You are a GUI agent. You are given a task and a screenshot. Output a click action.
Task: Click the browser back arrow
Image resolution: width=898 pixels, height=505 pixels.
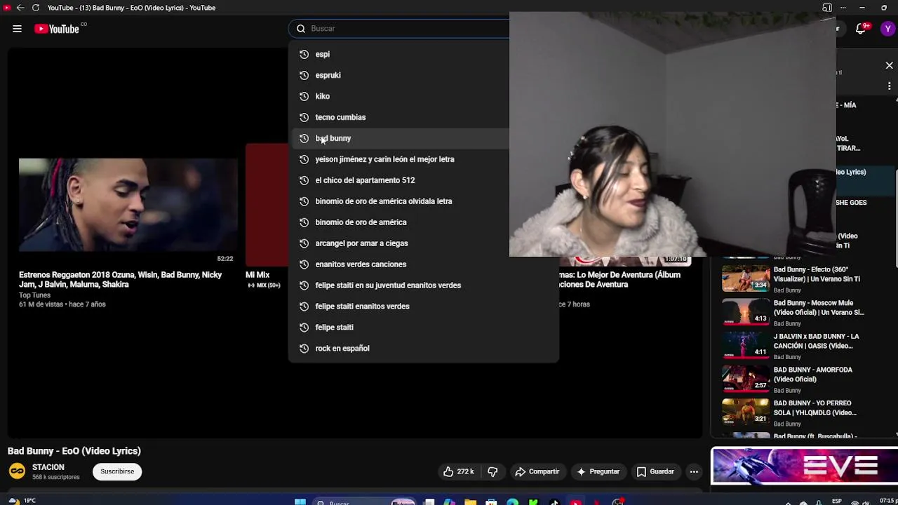point(20,8)
